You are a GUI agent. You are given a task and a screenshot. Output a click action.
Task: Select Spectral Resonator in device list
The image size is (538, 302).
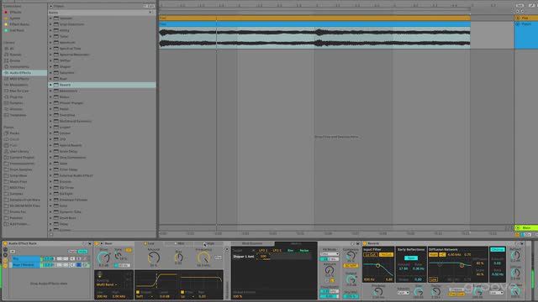point(74,55)
